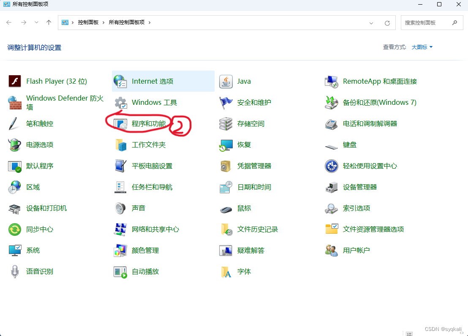
Task: Click the 安全和维护 text link
Action: coord(254,102)
